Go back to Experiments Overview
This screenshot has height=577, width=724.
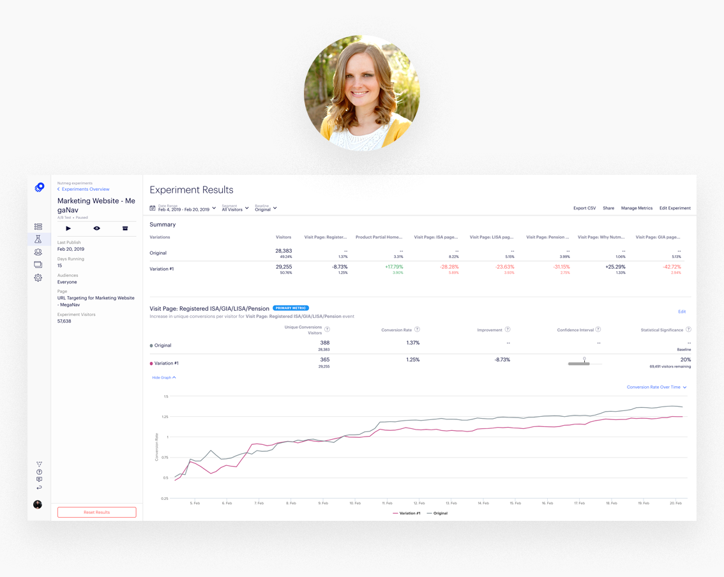(84, 190)
